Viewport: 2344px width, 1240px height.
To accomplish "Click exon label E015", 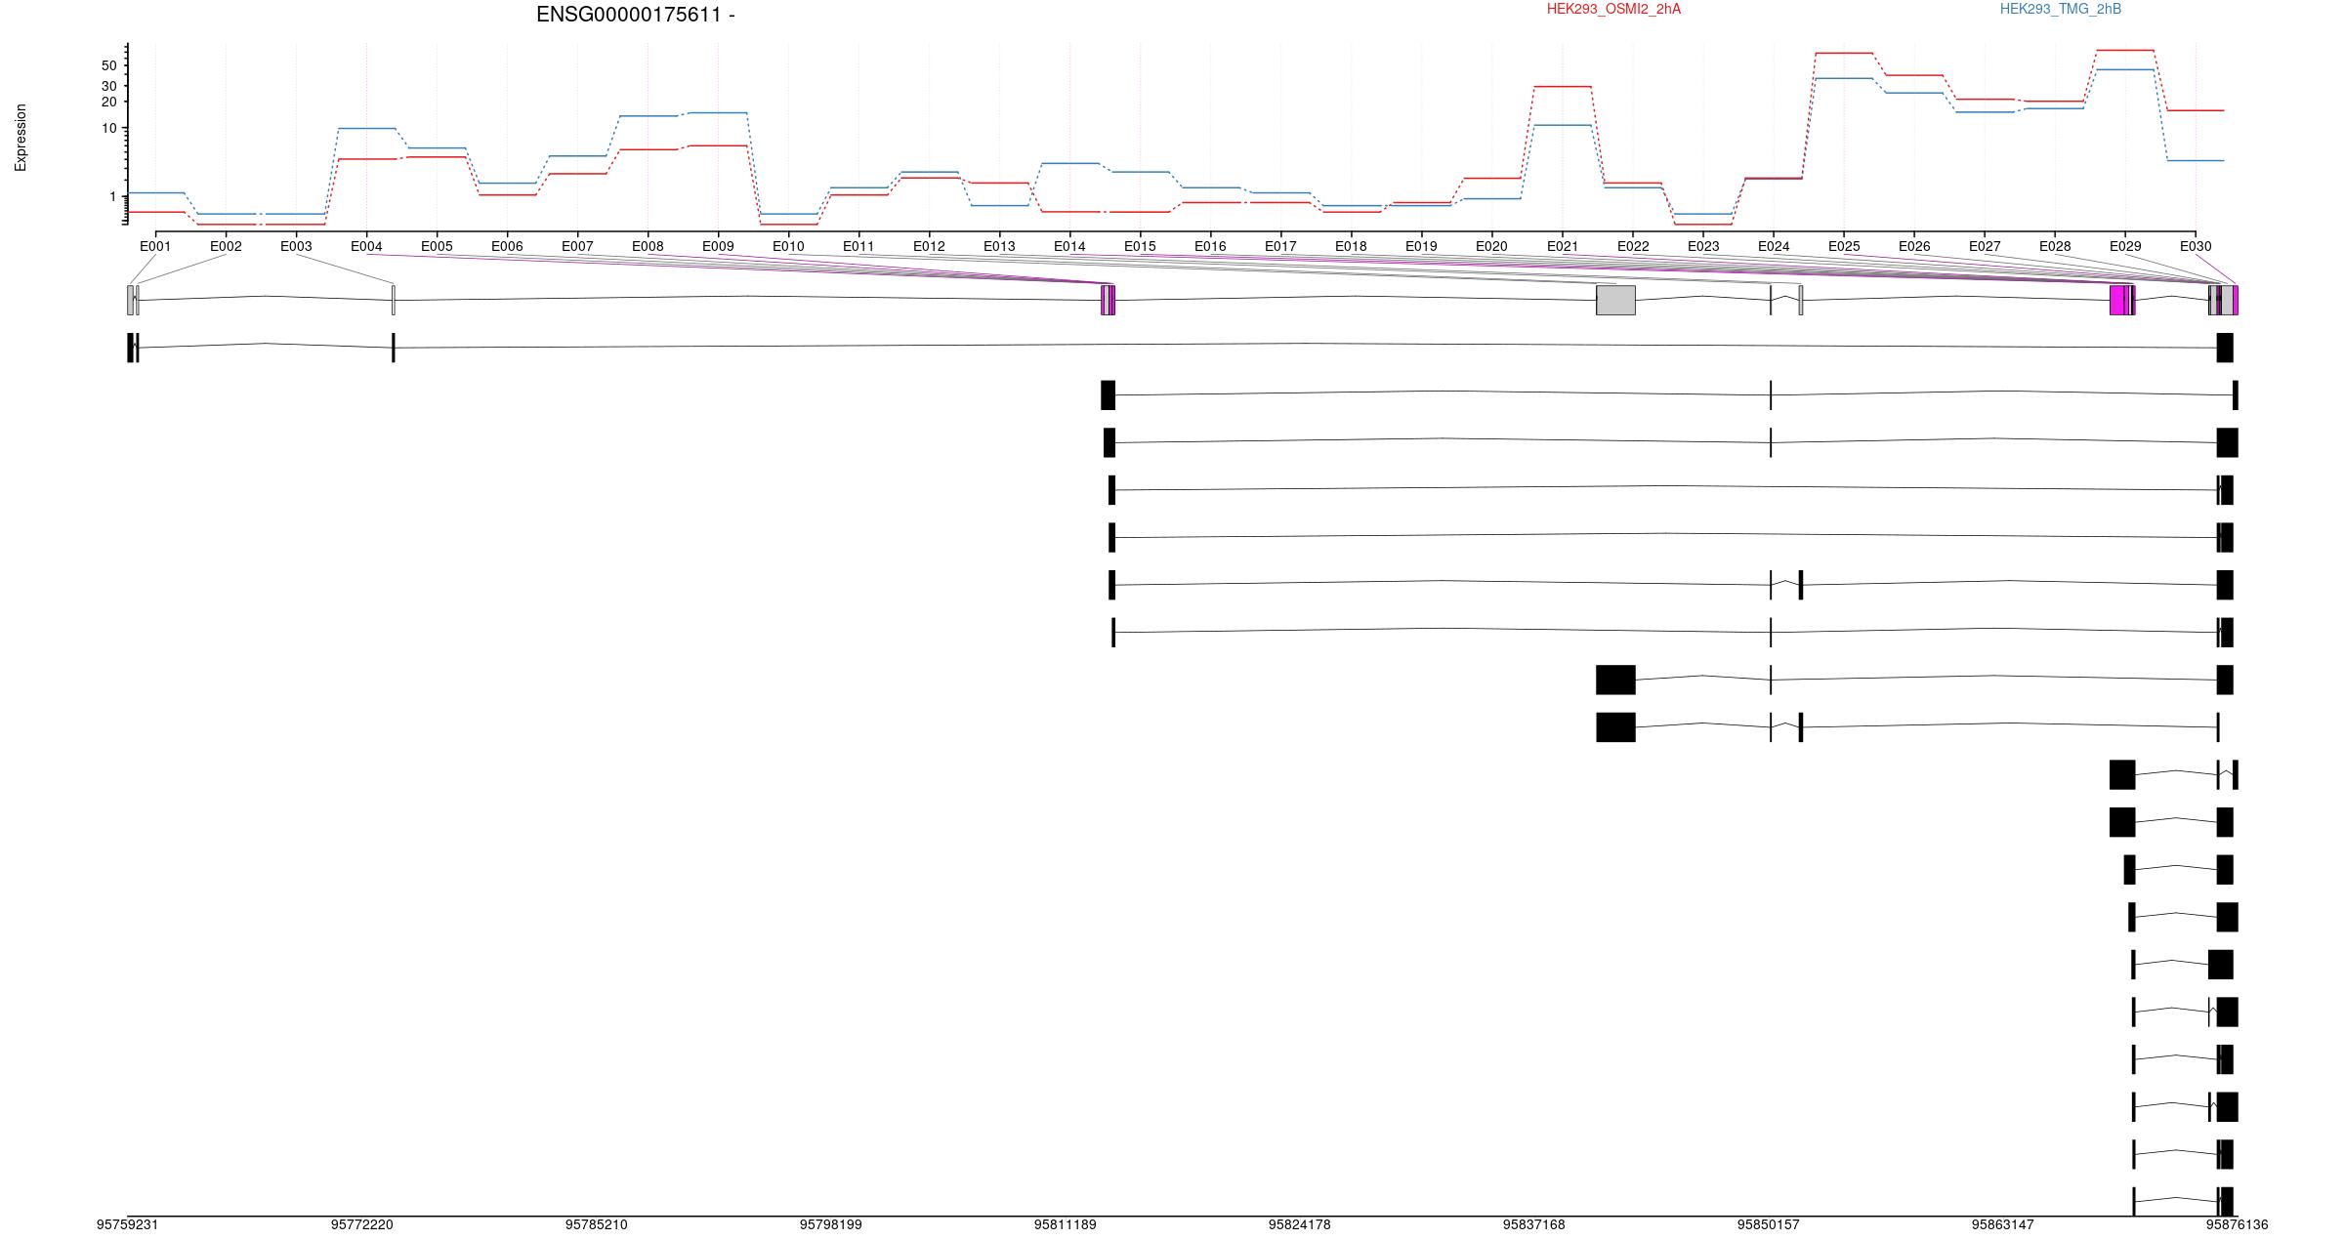I will (x=1140, y=246).
